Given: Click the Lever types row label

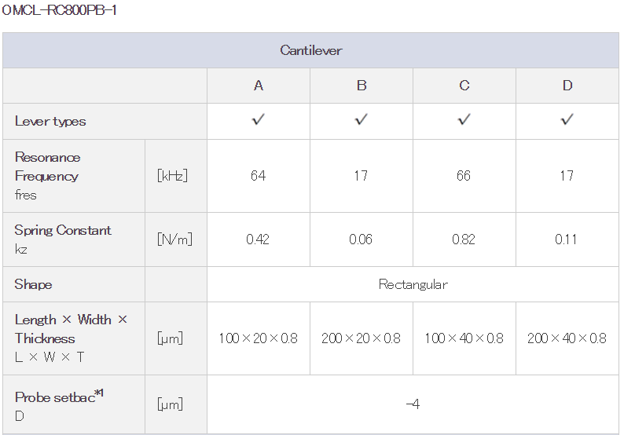Looking at the screenshot, I should (x=50, y=121).
